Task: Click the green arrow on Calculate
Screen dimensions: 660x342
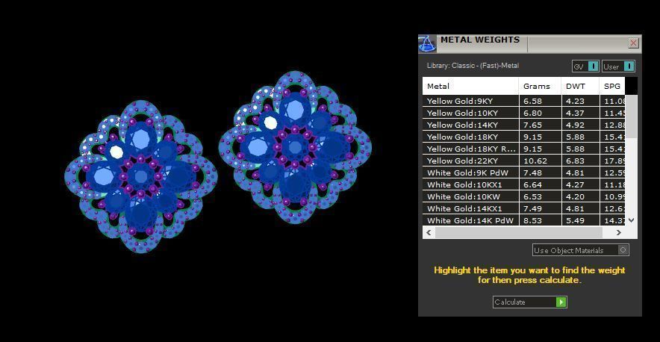Action: pos(561,302)
